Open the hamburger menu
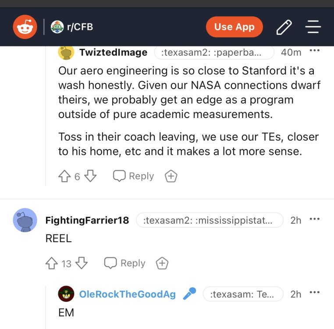 coord(313,27)
